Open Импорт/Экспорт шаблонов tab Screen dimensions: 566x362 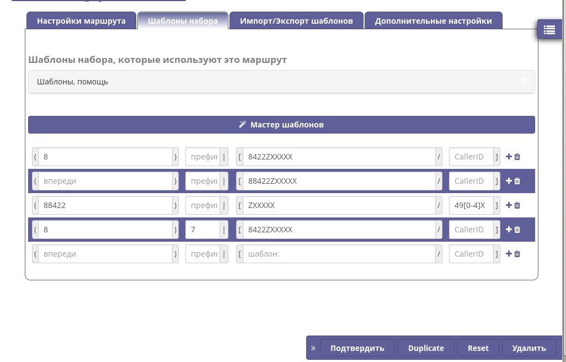[296, 21]
